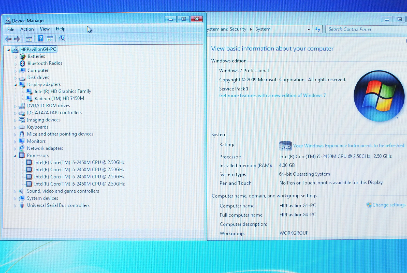Open the File menu in Device Manager
The image size is (407, 273).
point(11,29)
